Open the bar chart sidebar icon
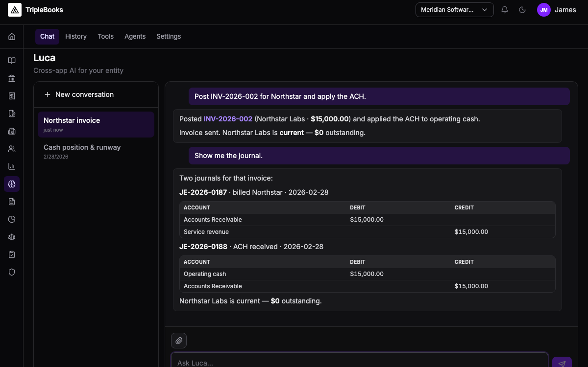The height and width of the screenshot is (367, 588). [12, 166]
